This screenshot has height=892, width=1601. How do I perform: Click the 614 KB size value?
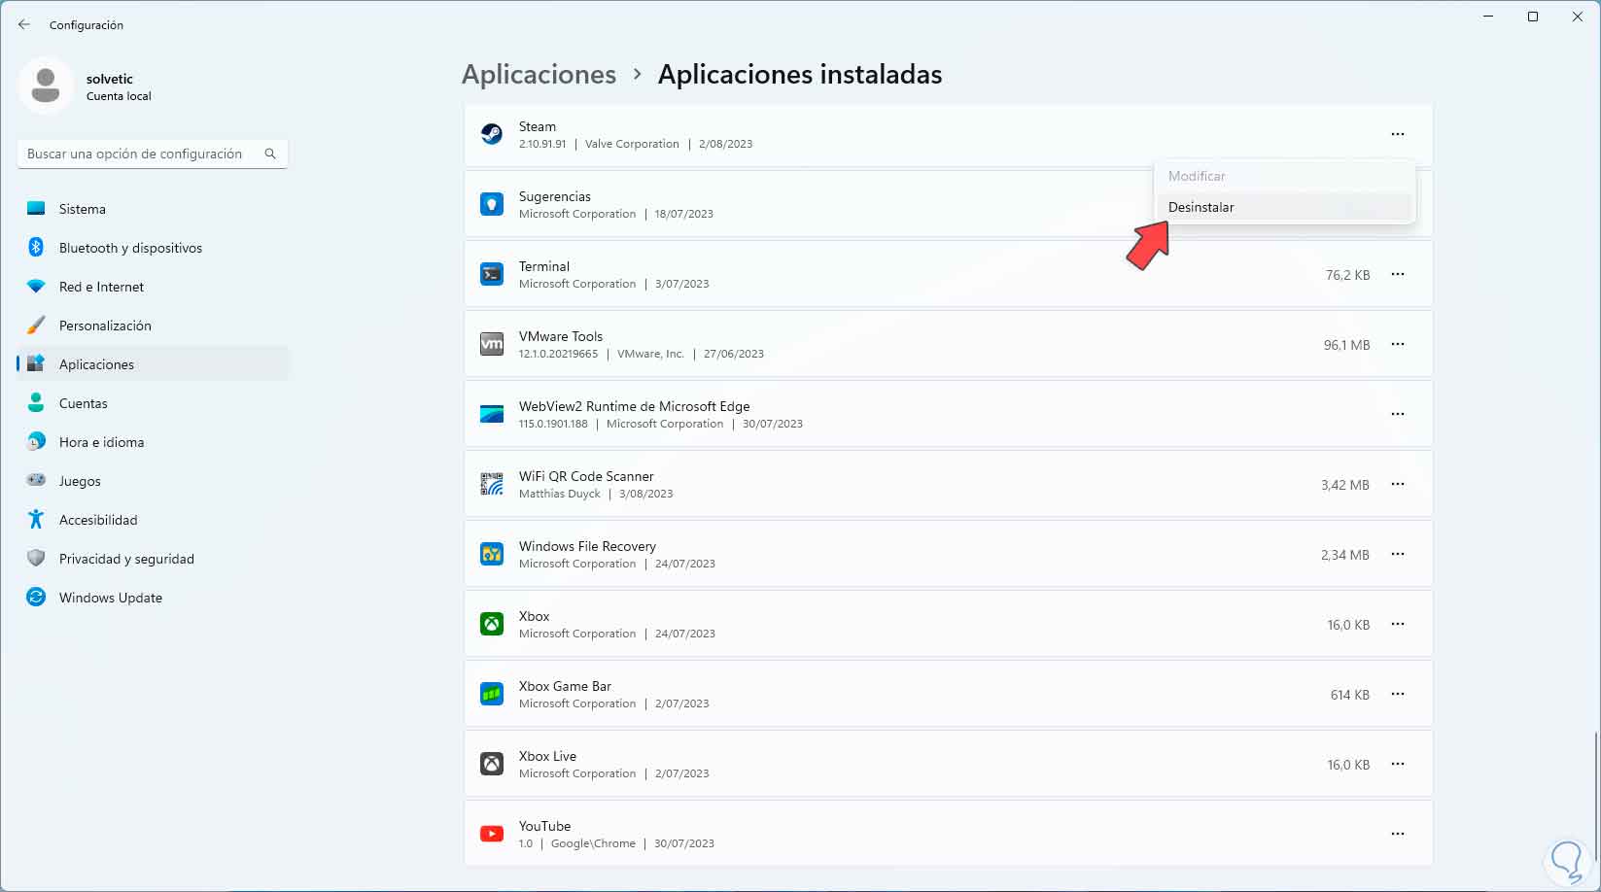1350,695
